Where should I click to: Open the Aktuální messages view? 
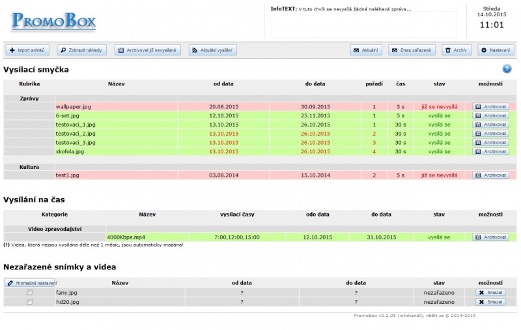[x=366, y=50]
